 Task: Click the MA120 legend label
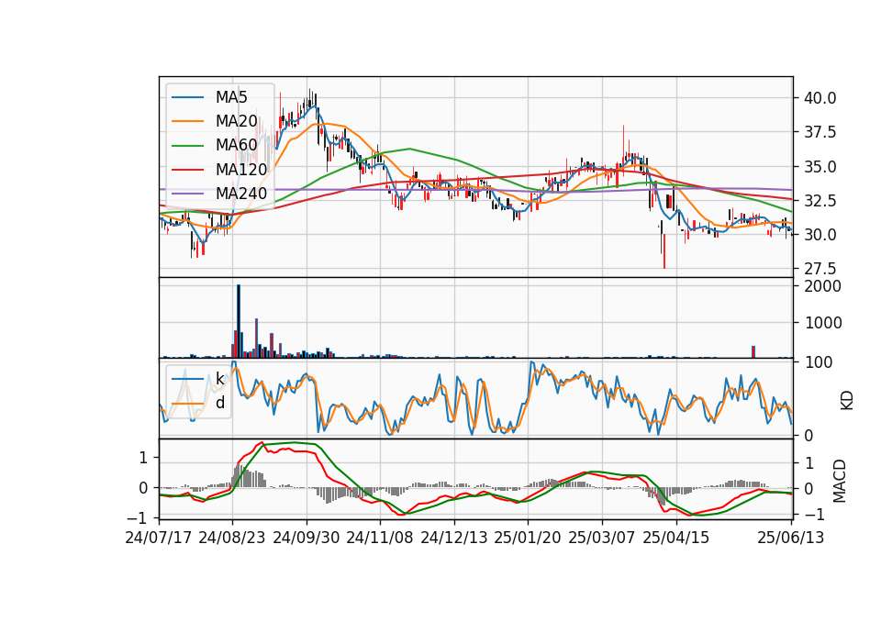[x=241, y=169]
